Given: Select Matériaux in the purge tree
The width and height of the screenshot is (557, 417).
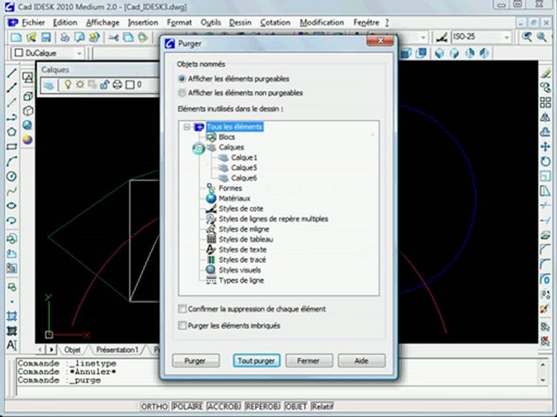Looking at the screenshot, I should tap(234, 199).
